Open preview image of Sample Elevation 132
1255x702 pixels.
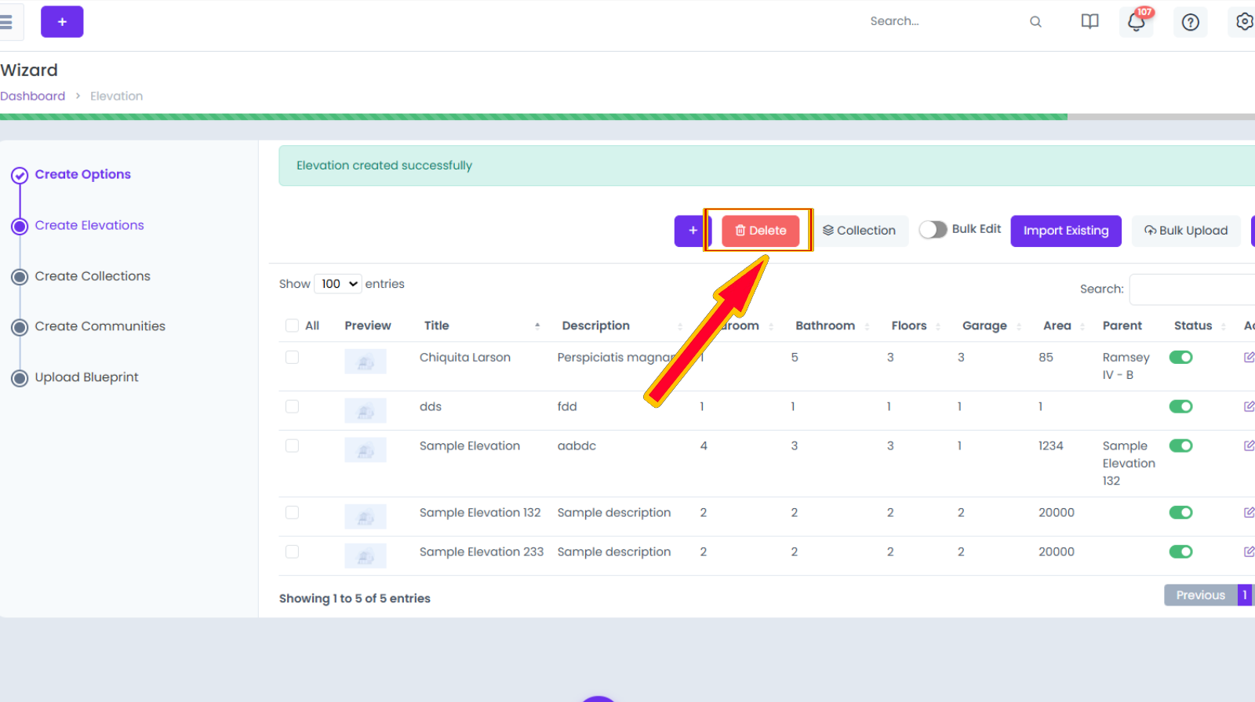pos(366,517)
